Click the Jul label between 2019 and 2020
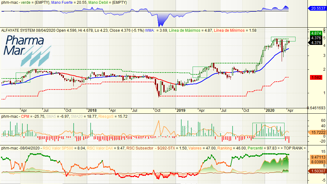Viewport: 327px width, 184px height. click(223, 111)
